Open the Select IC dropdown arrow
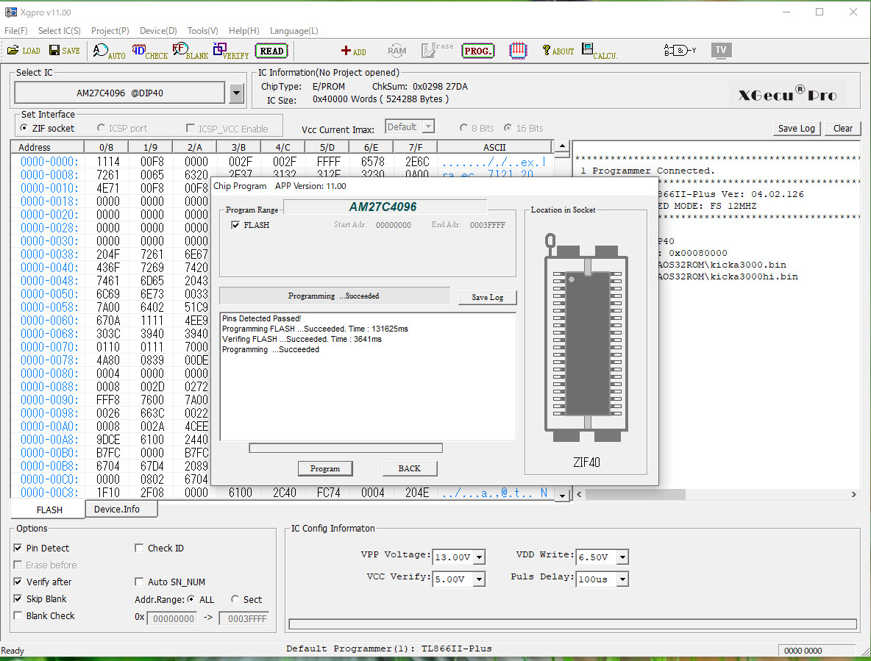The image size is (871, 661). point(236,93)
